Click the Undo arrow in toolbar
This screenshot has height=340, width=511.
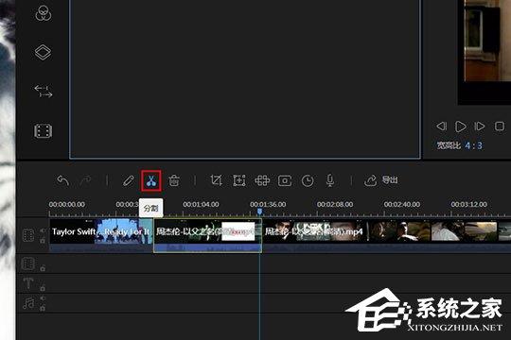62,180
